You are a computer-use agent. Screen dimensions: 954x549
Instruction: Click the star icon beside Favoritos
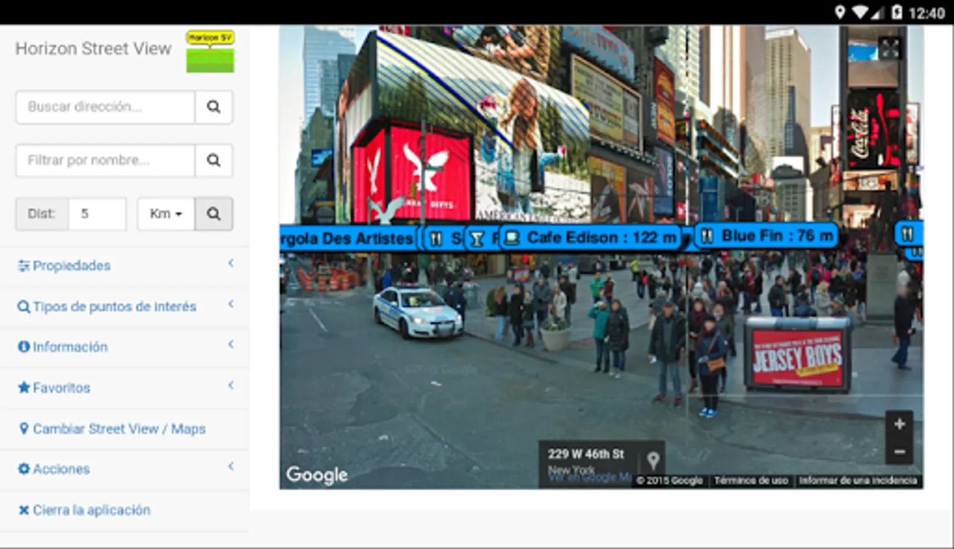pos(24,387)
